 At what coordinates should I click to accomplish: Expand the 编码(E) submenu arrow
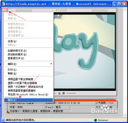click(51, 64)
